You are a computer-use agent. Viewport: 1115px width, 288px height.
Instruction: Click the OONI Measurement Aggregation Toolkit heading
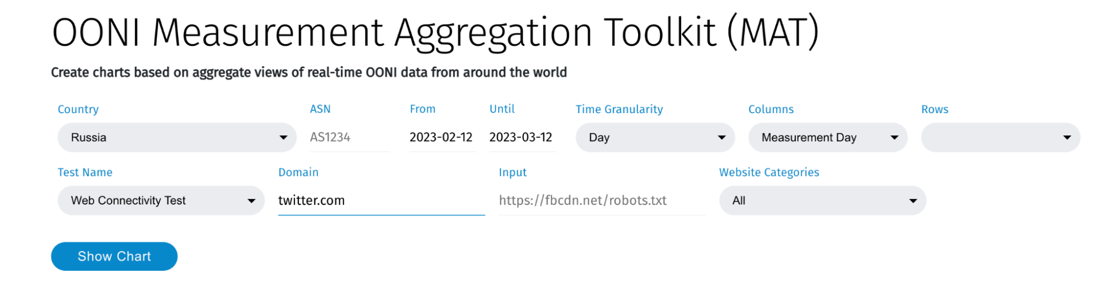click(x=435, y=32)
